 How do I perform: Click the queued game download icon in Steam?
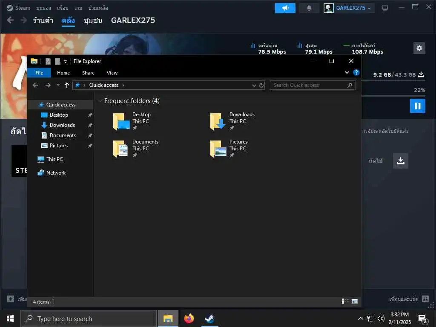click(x=400, y=161)
